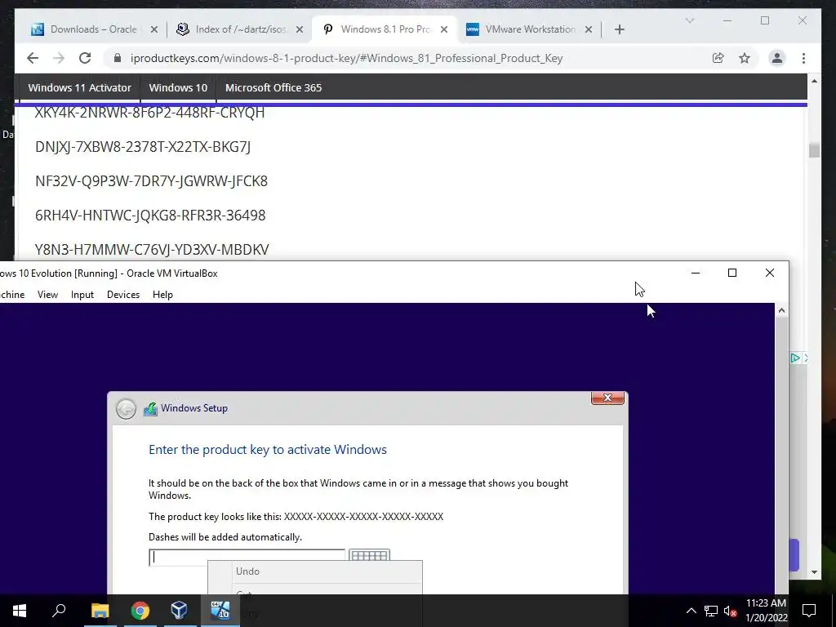Select key 6RH4V-HNTWC-JQKG8-RFR3R-36498
Viewport: 836px width, 627px height.
[150, 215]
